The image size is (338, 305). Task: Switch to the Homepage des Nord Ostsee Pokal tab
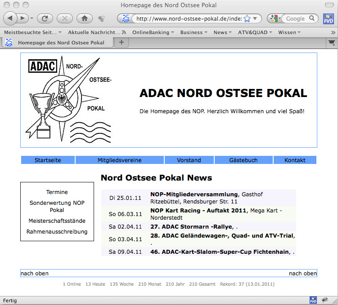(x=61, y=43)
